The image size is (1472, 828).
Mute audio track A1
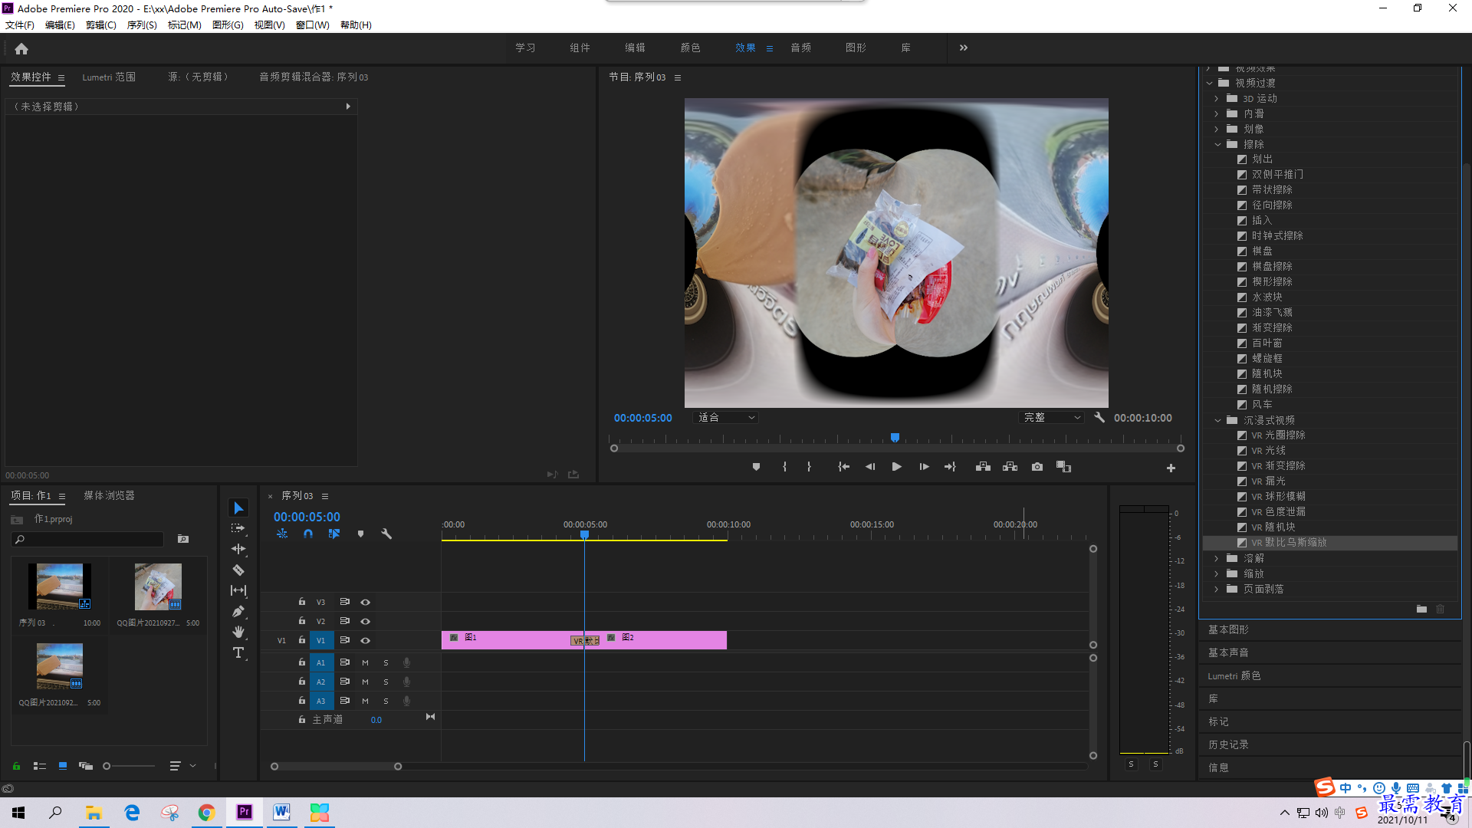[365, 662]
